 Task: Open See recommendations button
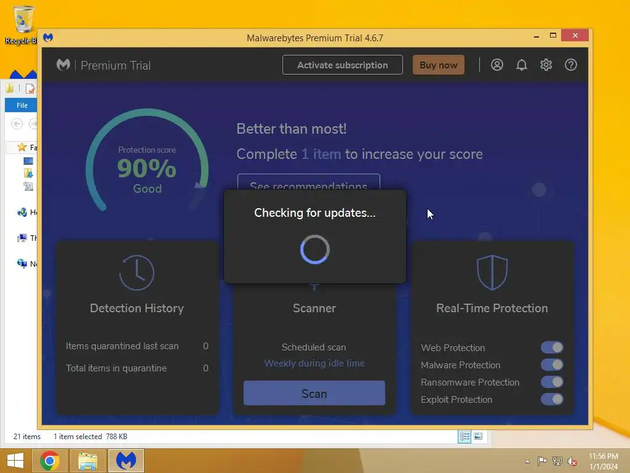pos(309,182)
